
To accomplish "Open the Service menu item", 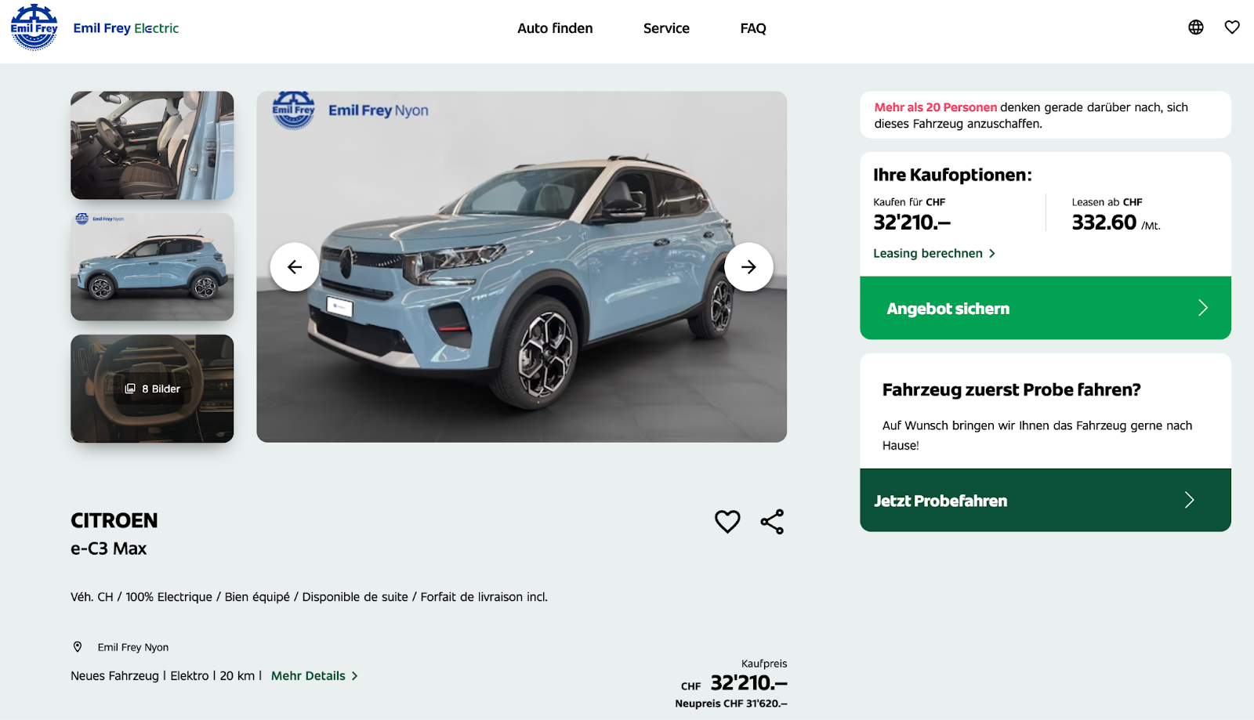I will pos(666,28).
